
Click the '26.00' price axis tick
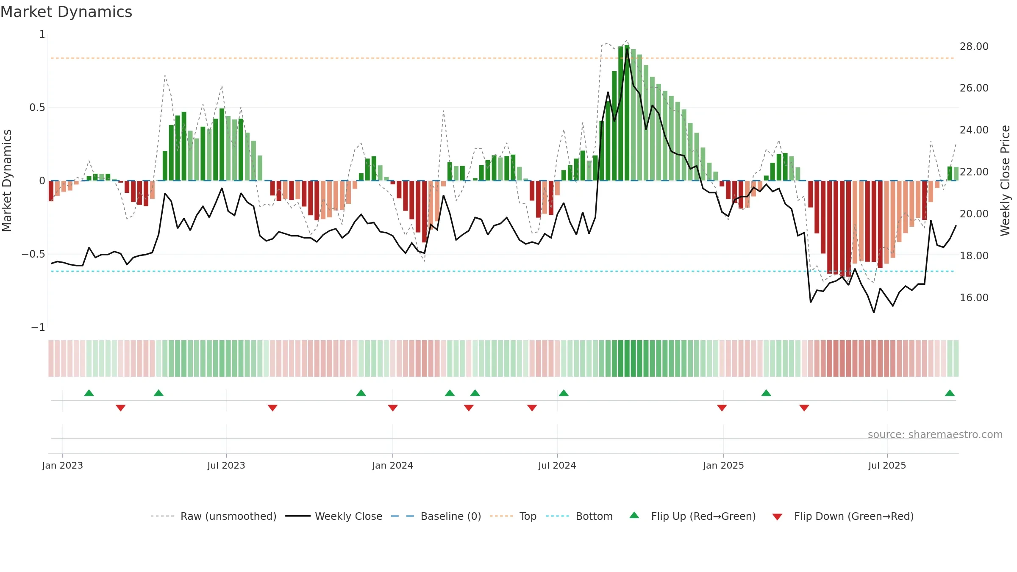tap(974, 88)
